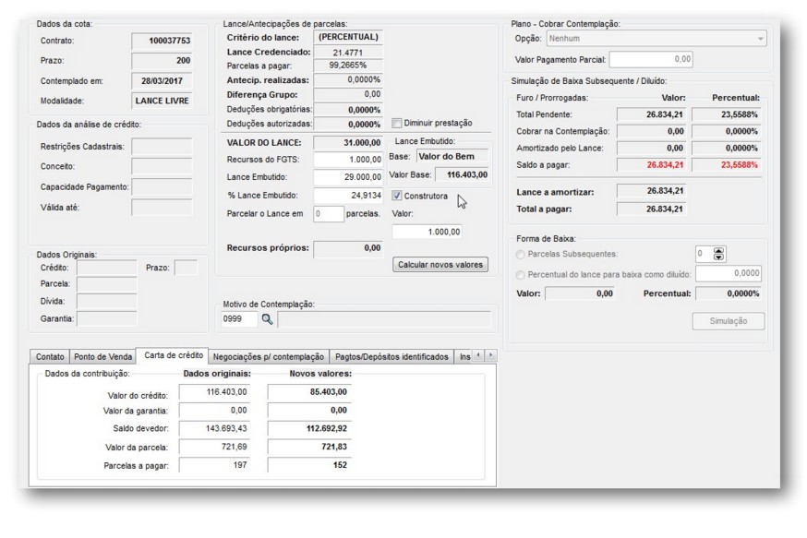The width and height of the screenshot is (807, 538).
Task: Click the Recursos do FGTS field
Action: pyautogui.click(x=348, y=160)
